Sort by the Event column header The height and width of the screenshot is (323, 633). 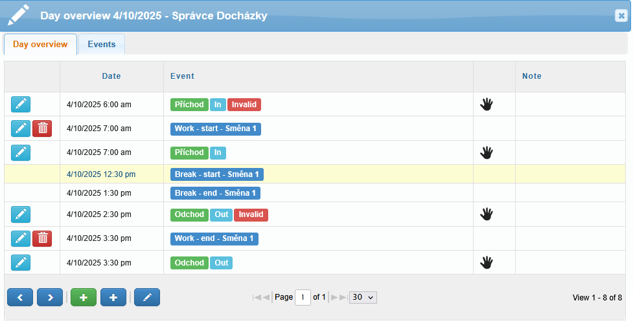tap(183, 76)
